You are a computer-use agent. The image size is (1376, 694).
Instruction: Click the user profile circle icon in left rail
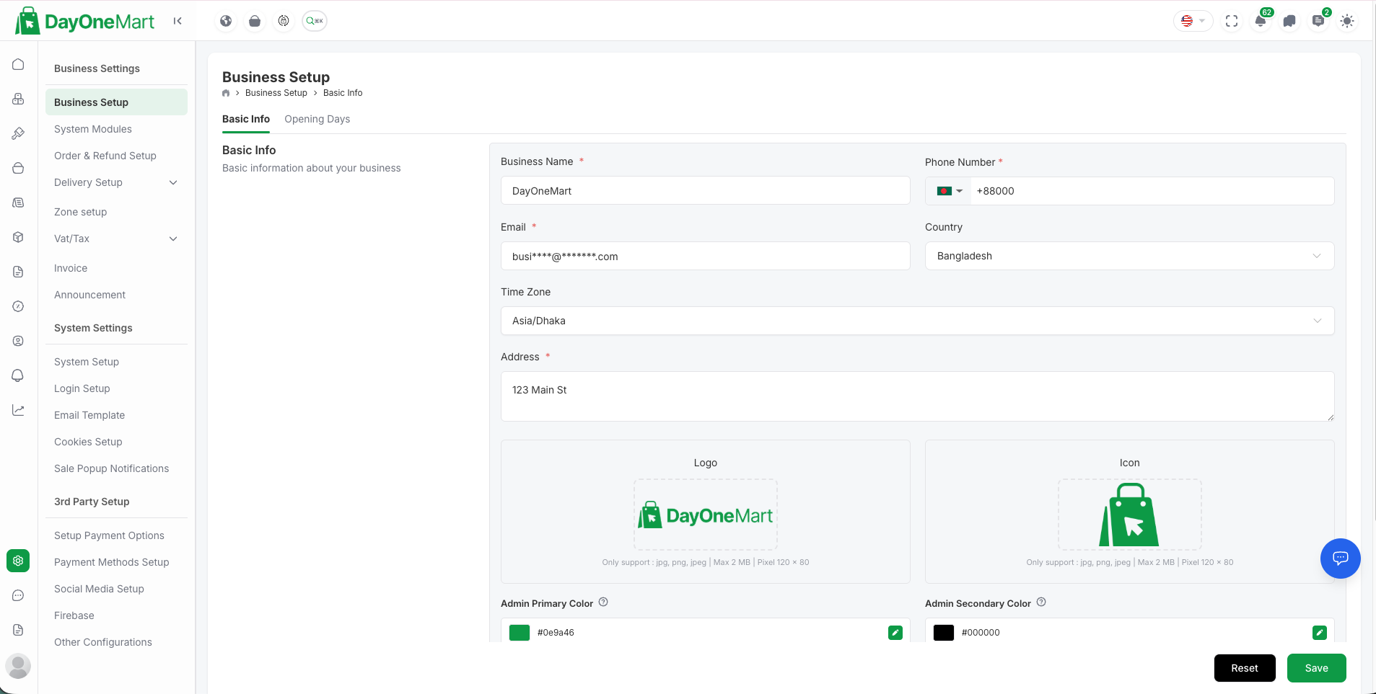tap(18, 341)
